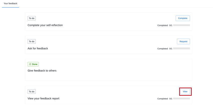213x106 pixels.
Task: Click the Completed label in the self-reflection row
Action: [162, 25]
